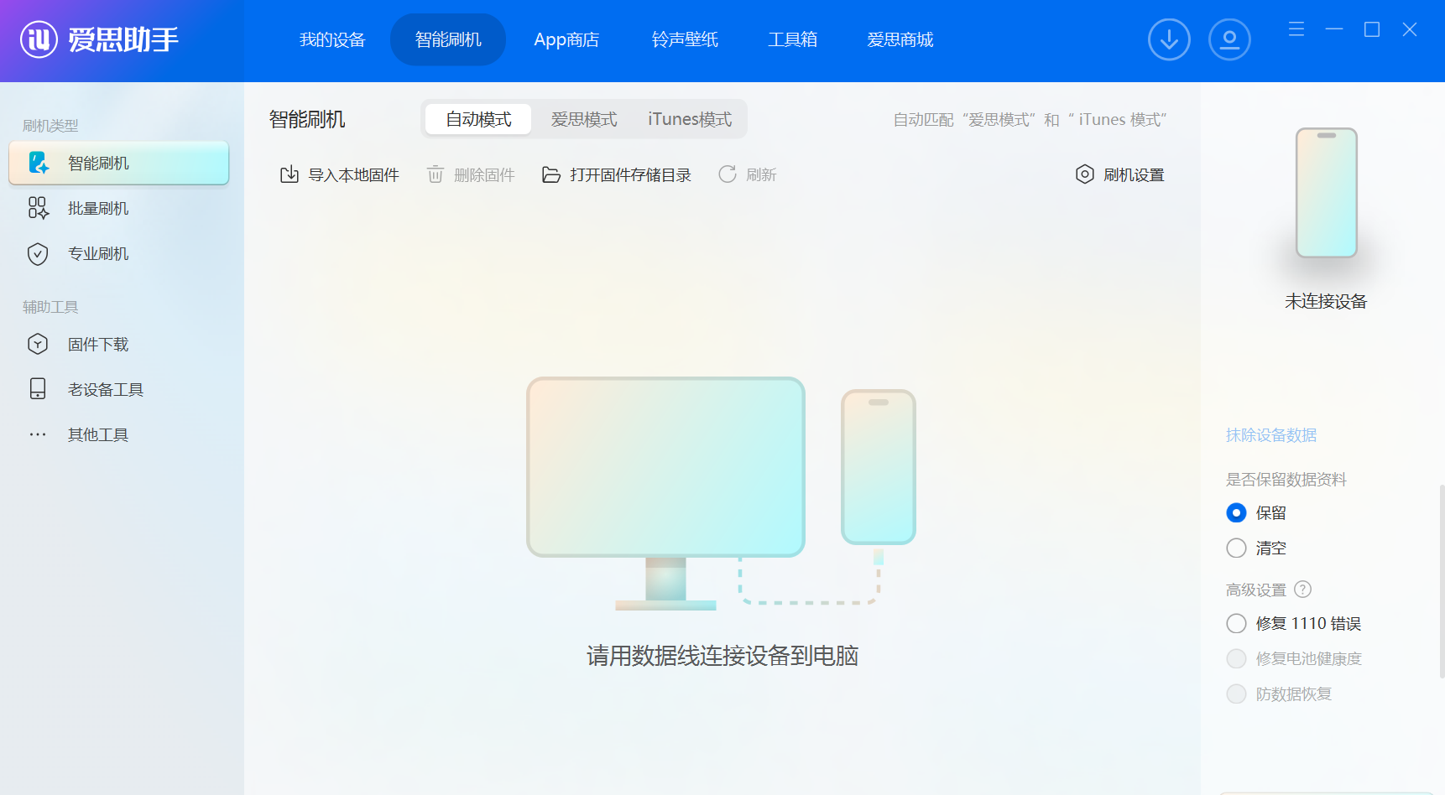
Task: Open the download manager icon
Action: 1169,39
